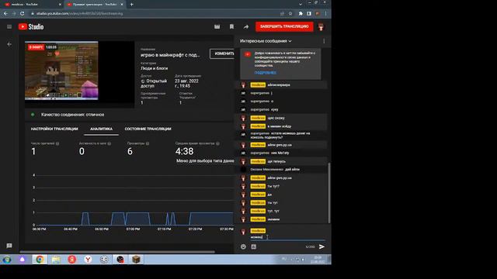The width and height of the screenshot is (497, 279).
Task: Click the share arrow icon
Action: click(x=246, y=27)
